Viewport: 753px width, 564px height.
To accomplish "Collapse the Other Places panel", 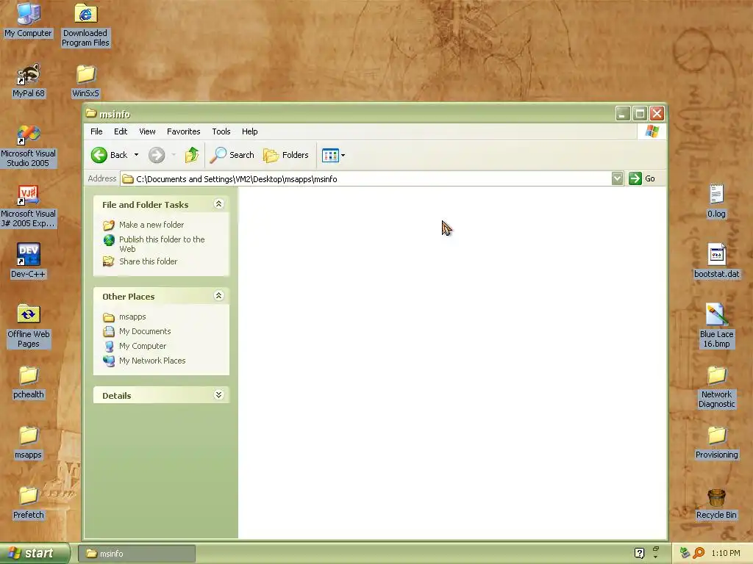I will click(218, 295).
